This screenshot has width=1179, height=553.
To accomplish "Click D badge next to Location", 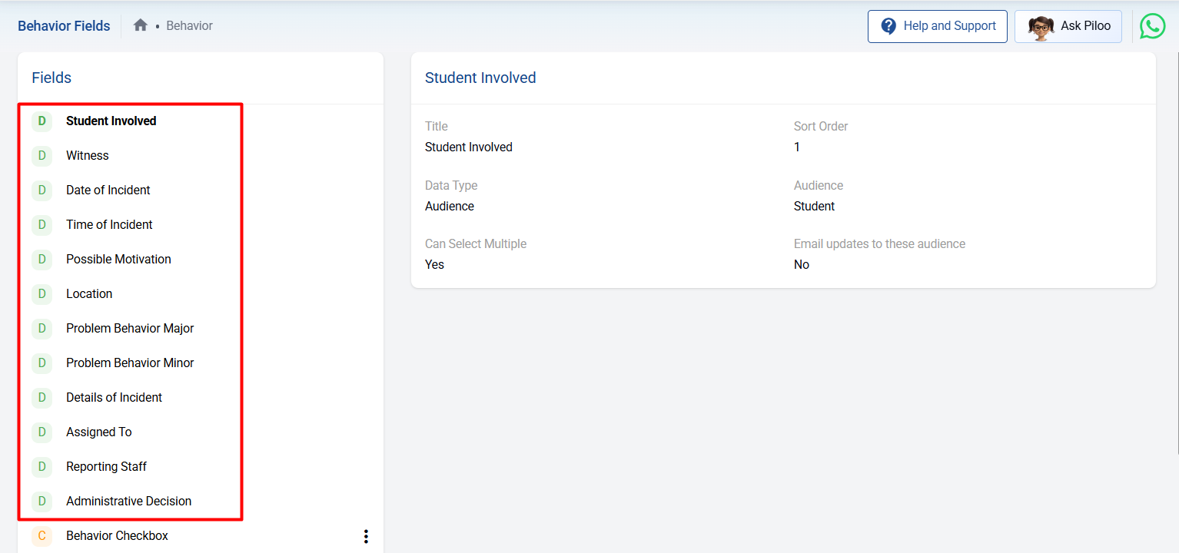I will click(x=42, y=293).
